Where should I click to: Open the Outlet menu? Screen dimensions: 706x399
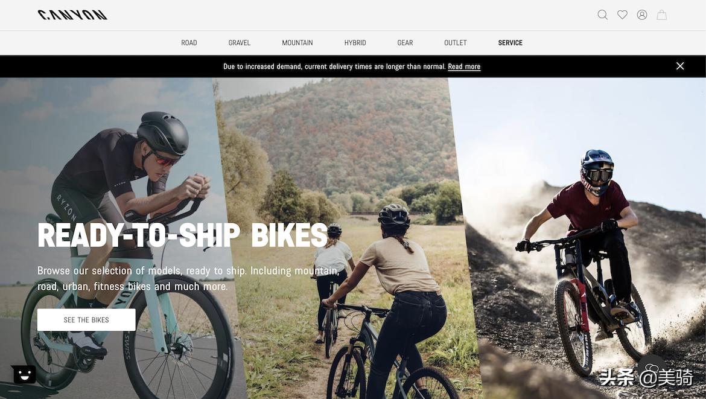[x=455, y=43]
